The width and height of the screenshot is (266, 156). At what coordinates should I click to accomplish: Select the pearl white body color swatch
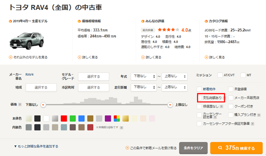click(x=29, y=118)
